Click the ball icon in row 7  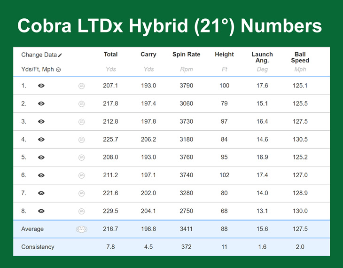point(82,193)
